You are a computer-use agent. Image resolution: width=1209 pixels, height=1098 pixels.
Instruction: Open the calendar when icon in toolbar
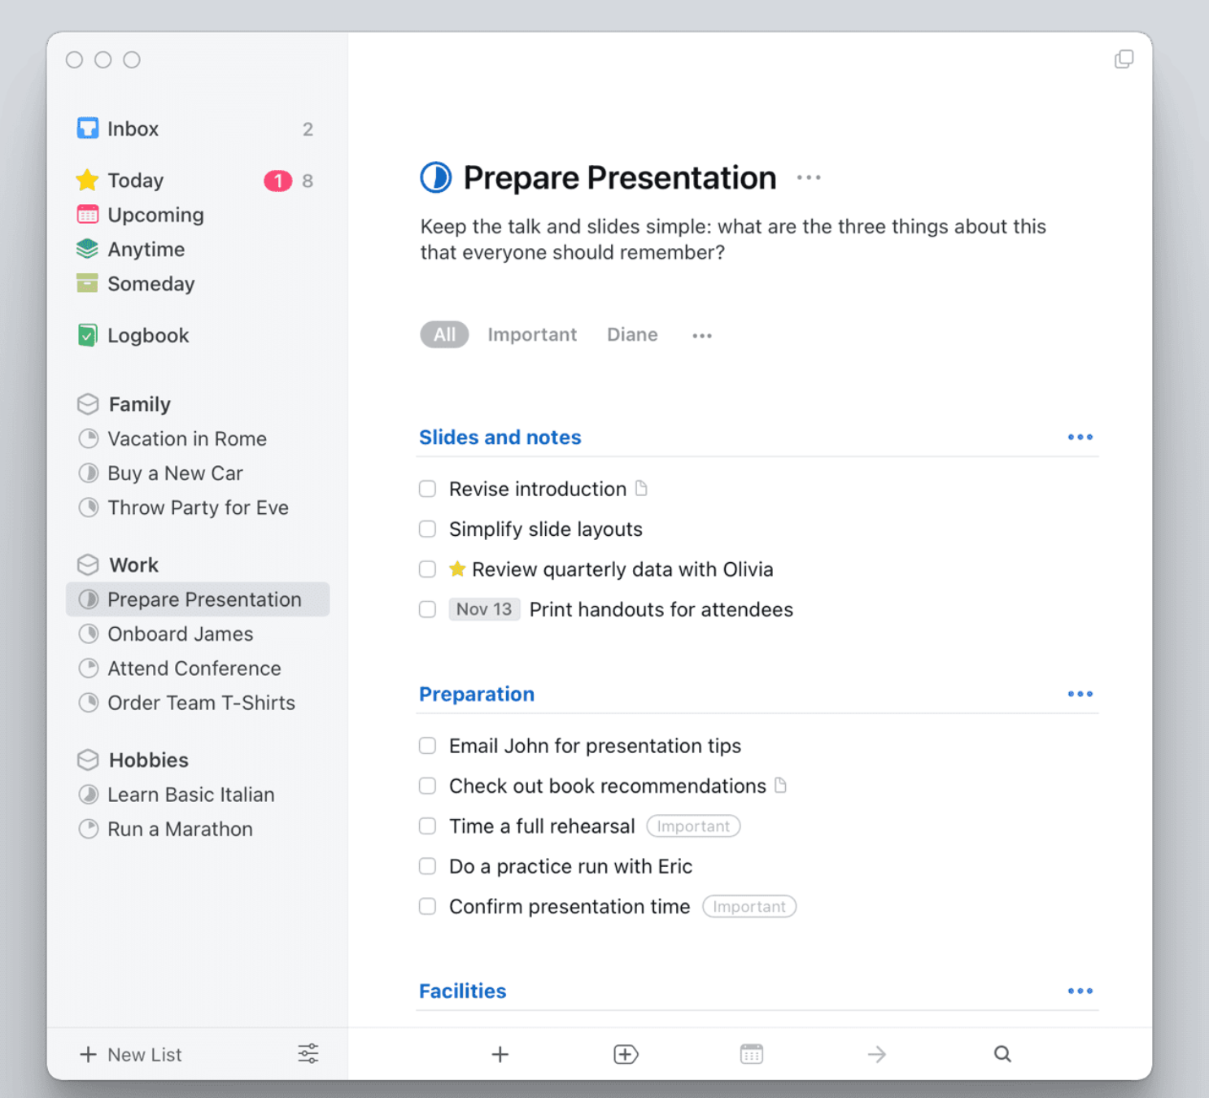pos(751,1054)
